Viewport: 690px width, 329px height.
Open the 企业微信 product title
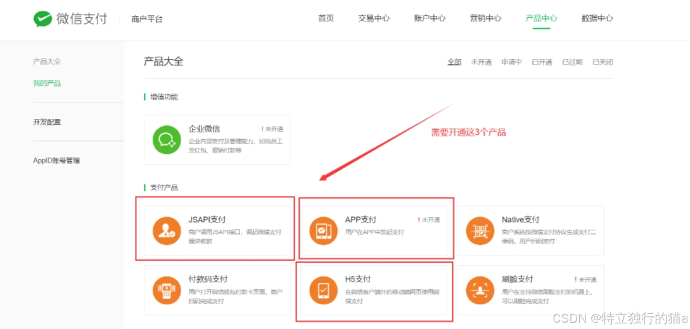tap(204, 128)
